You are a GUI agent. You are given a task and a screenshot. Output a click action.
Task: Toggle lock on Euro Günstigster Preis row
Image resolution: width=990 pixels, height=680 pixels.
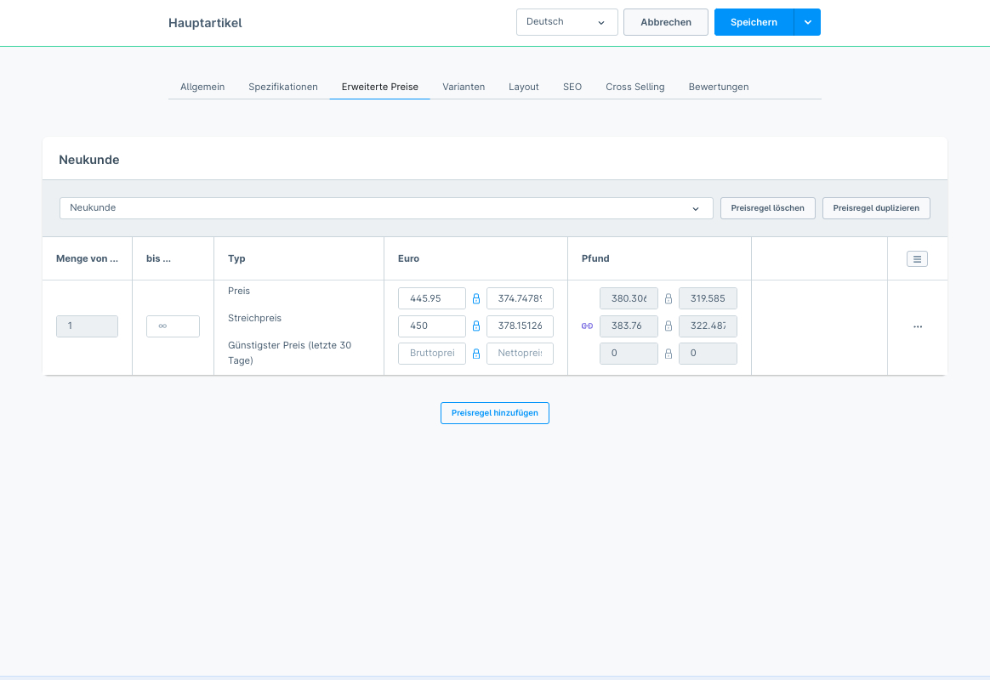[476, 354]
